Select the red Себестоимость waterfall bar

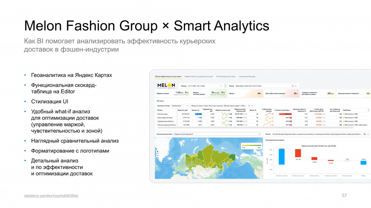314,159
